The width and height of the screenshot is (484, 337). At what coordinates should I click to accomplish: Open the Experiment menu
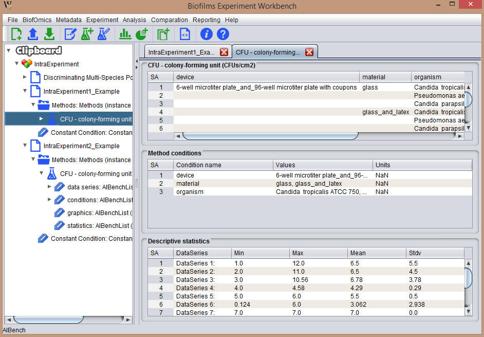102,20
